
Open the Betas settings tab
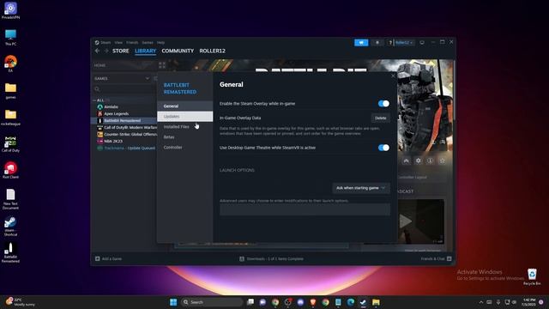coord(185,137)
